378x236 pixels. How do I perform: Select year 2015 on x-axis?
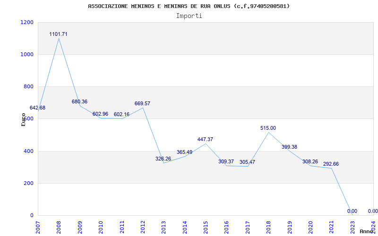206,227
